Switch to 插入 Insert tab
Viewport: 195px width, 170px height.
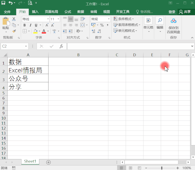(35, 12)
